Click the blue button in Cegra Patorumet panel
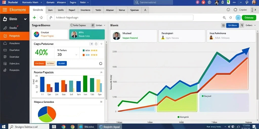 (x=62, y=63)
